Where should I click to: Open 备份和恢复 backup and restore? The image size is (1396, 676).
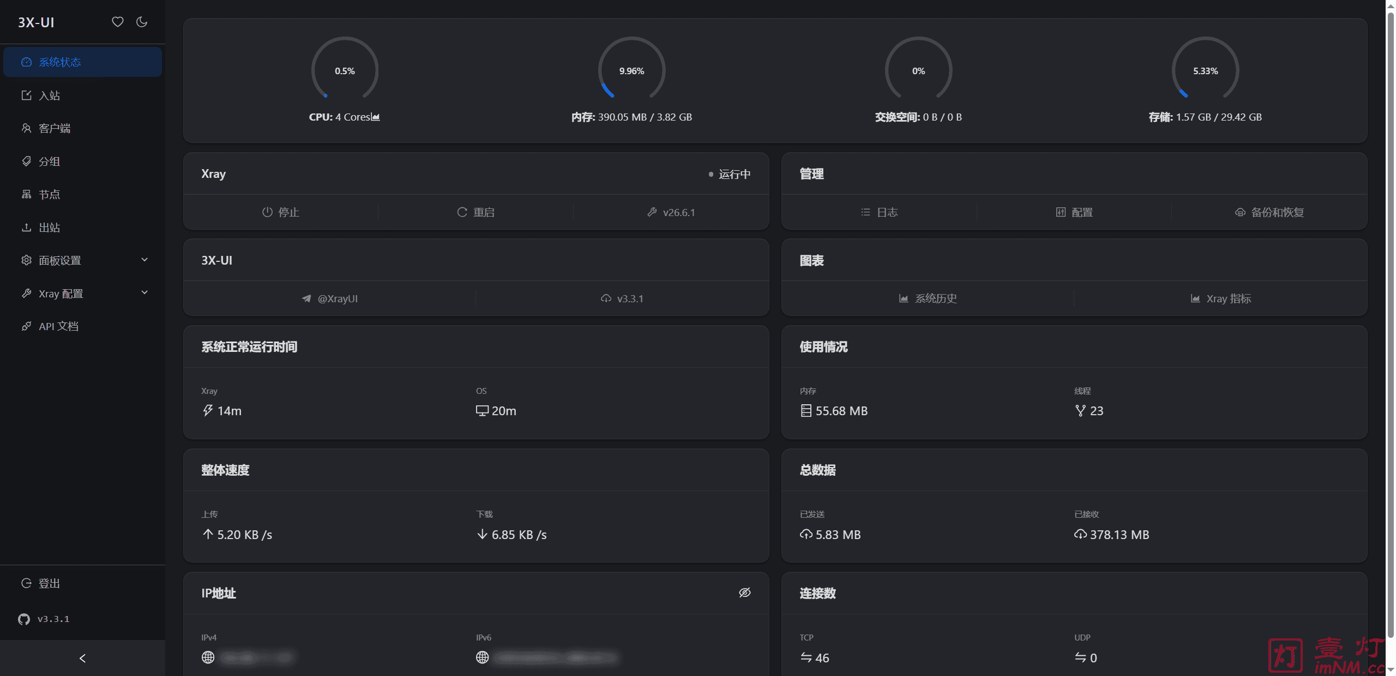1269,212
